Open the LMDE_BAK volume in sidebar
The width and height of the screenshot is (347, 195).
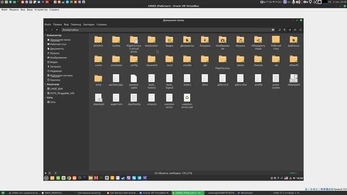[55, 89]
